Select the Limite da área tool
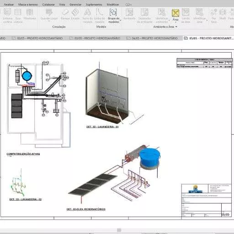Image resolution: width=234 pixels, height=234 pixels. pos(186,16)
